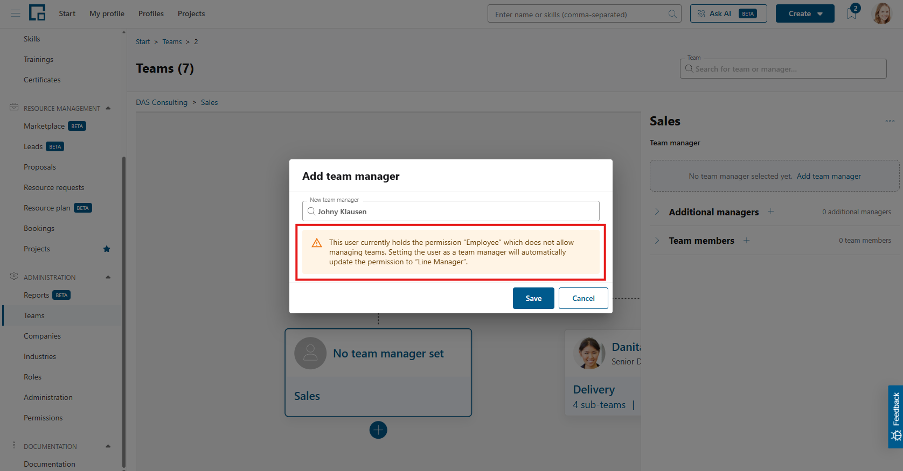Click the Sales breadcrumb link
The image size is (903, 471).
pos(210,102)
